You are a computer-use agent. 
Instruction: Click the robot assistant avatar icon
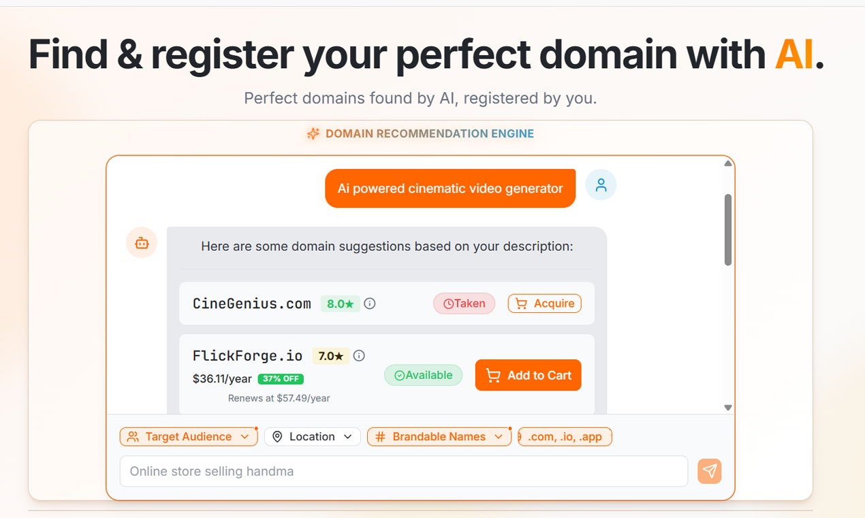141,243
